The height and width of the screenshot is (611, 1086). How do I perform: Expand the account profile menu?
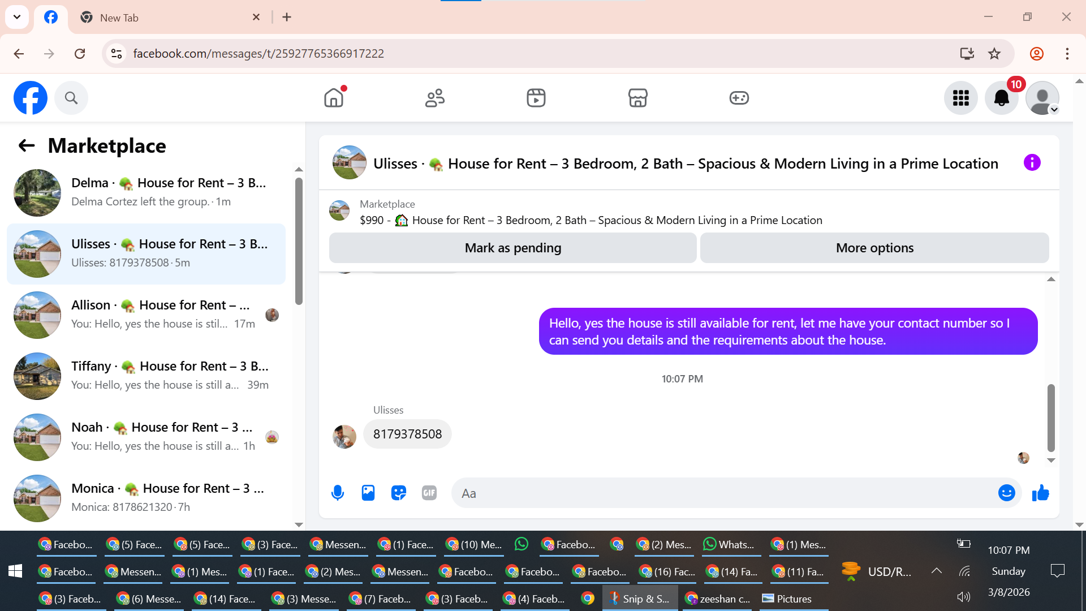tap(1042, 98)
